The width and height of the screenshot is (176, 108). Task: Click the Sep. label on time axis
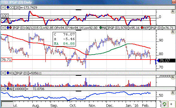point(54,106)
